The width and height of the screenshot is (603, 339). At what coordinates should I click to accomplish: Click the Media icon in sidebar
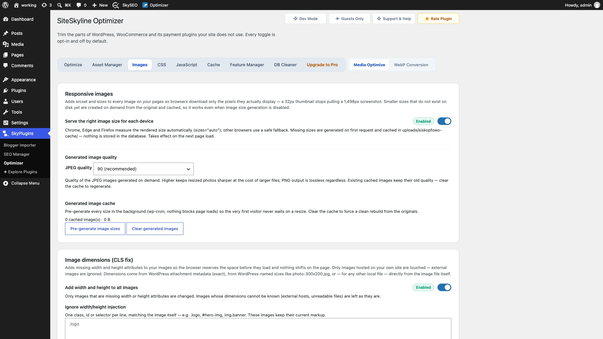[x=6, y=44]
